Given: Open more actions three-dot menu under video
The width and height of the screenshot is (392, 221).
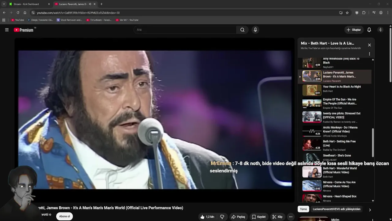Looking at the screenshot, I should click(291, 217).
